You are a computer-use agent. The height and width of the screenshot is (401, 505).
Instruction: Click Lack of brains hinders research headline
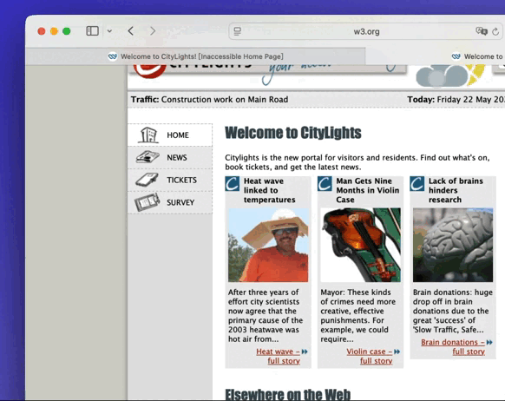click(x=456, y=190)
